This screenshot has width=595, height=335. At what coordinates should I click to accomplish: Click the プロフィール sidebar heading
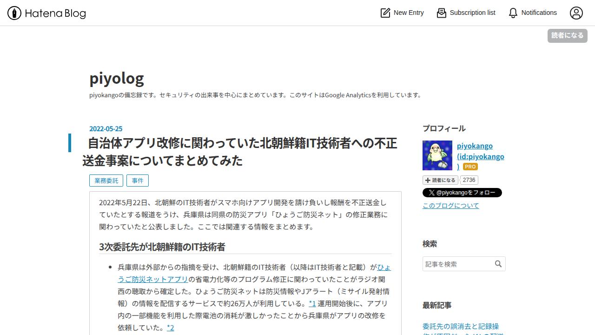444,128
